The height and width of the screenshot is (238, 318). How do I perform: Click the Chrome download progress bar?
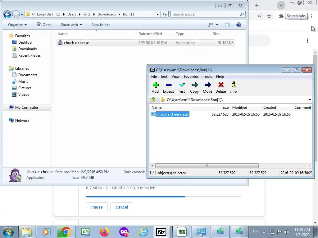pyautogui.click(x=163, y=197)
